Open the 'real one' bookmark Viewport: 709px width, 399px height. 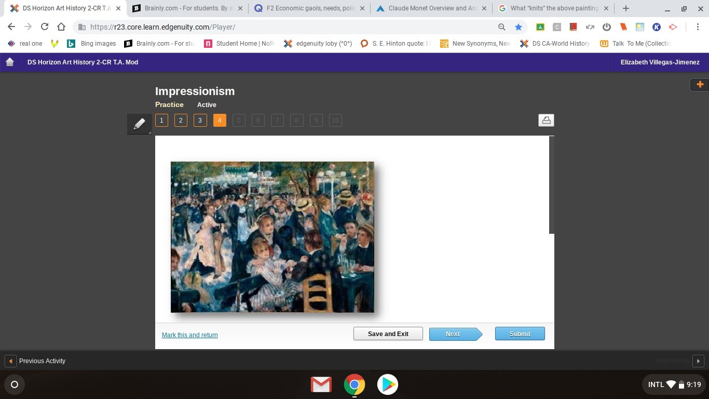pyautogui.click(x=25, y=44)
